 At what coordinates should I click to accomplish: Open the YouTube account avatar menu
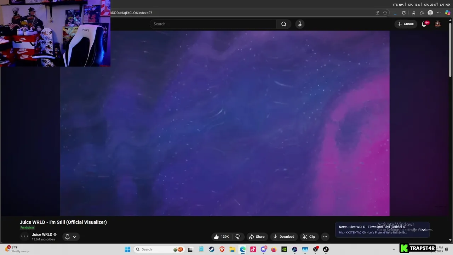(438, 24)
